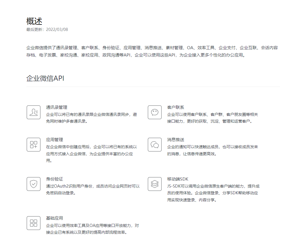This screenshot has width=284, height=239.
Task: Click the 通讯录管理 contact icon
Action: pyautogui.click(x=34, y=112)
